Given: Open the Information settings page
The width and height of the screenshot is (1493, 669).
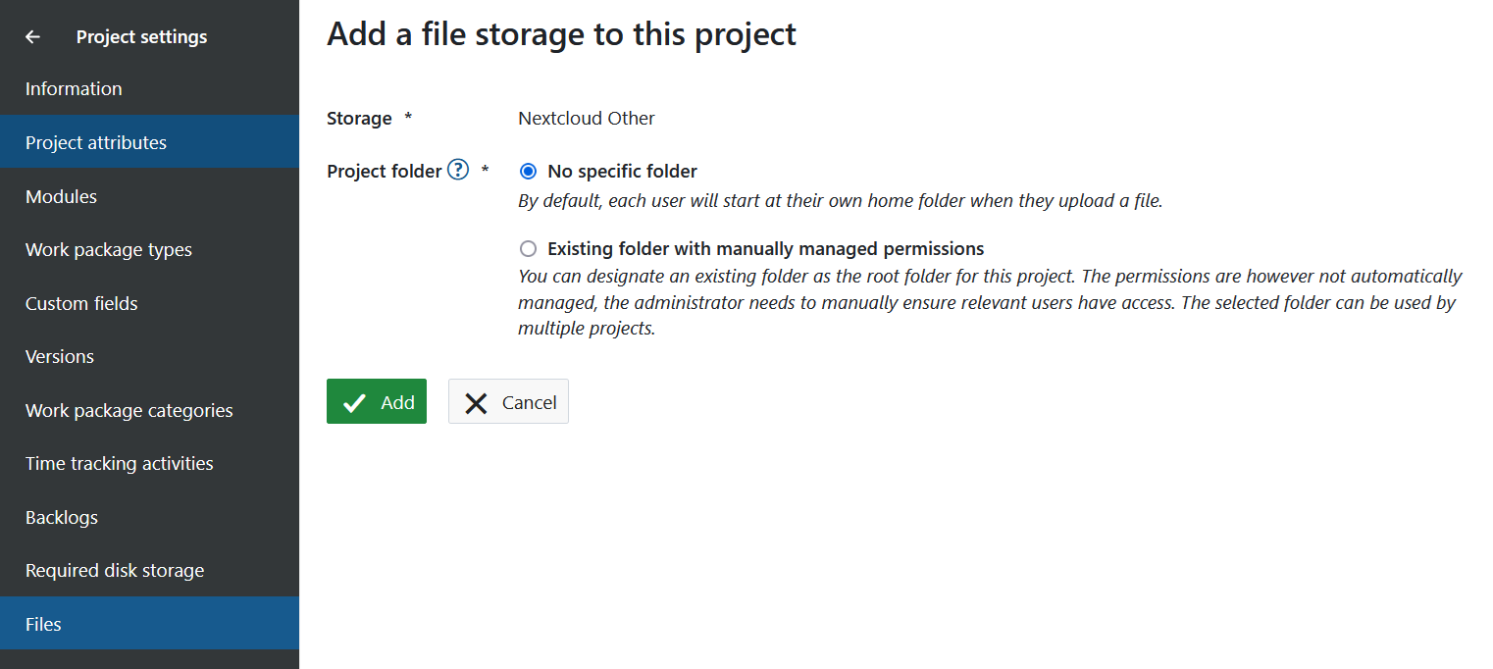Looking at the screenshot, I should point(74,89).
